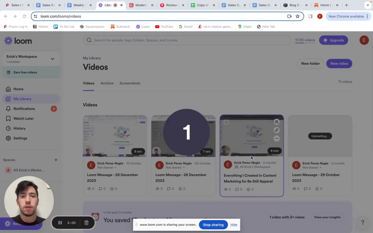
Task: Open Chrome three-dot menu
Action: [368, 16]
